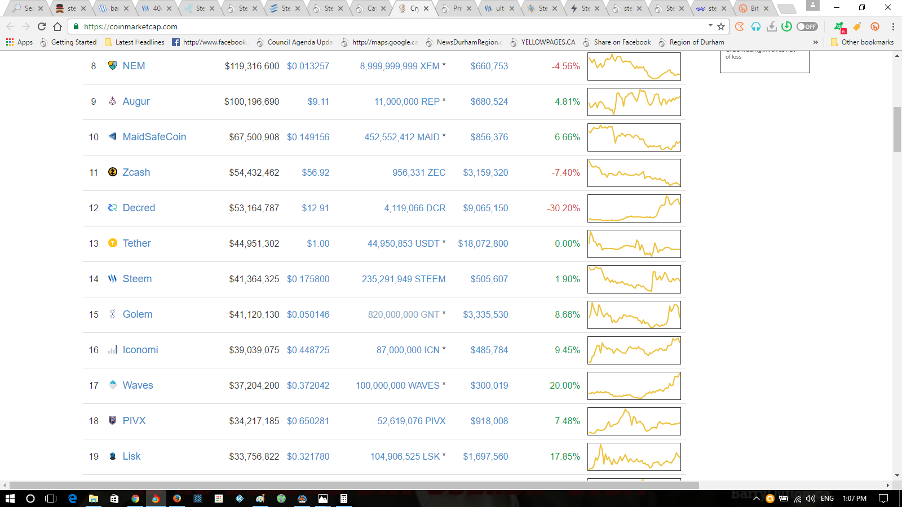Expand the address bar dropdown arrow
902x507 pixels.
point(710,26)
